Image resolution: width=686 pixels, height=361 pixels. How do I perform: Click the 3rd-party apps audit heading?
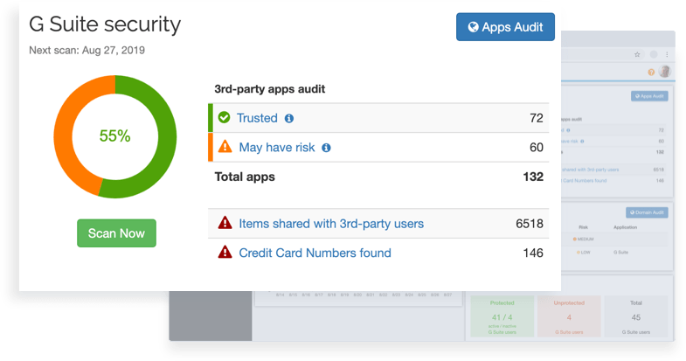tap(269, 89)
